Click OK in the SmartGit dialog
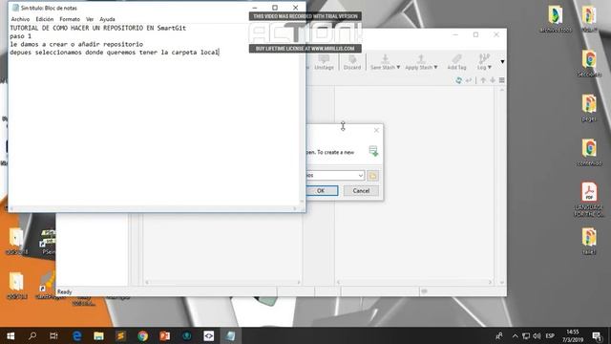 [x=322, y=191]
